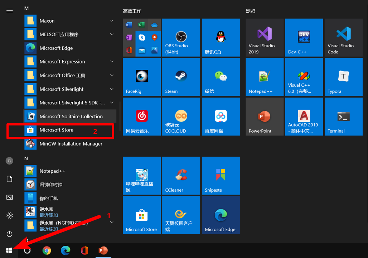Expand the Start menu hamburger button

click(x=9, y=11)
